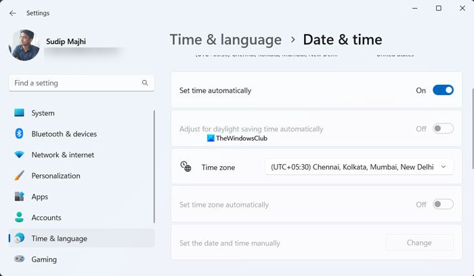Click the Bluetooth & devices icon

[x=19, y=134]
